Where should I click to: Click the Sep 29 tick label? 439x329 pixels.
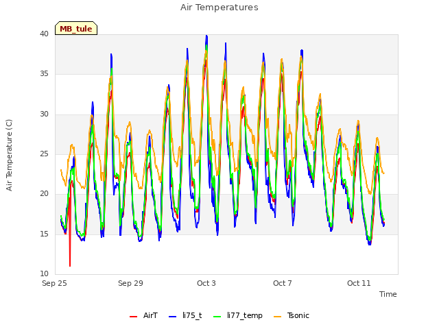tap(130, 283)
